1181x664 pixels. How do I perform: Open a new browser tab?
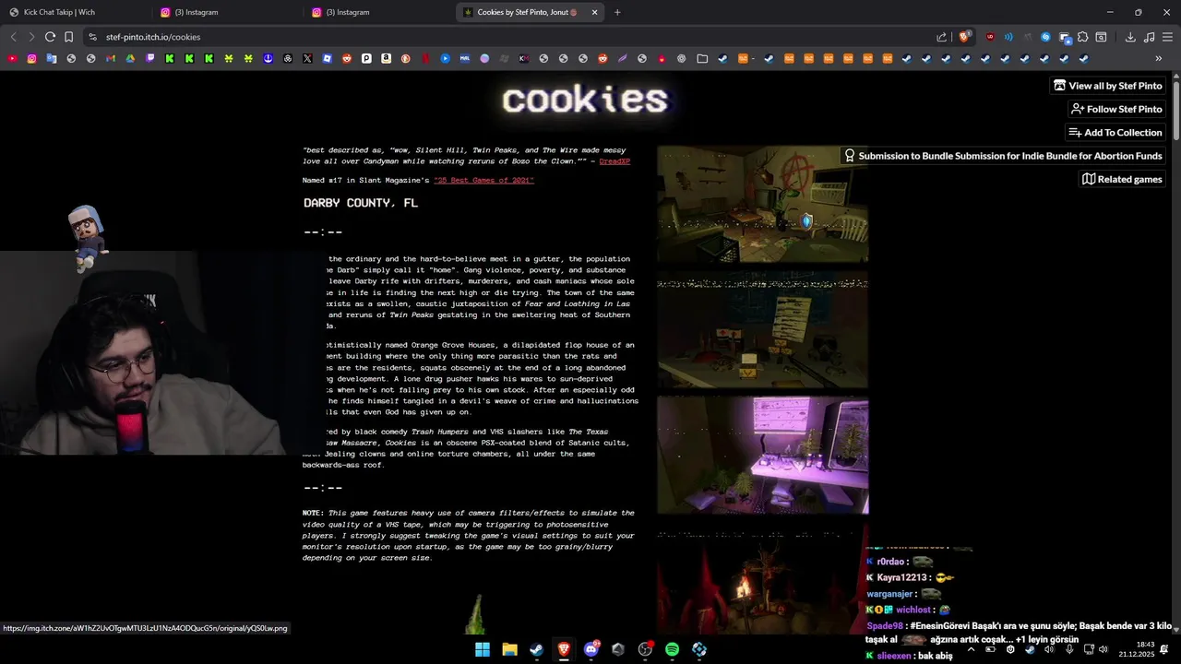[617, 12]
